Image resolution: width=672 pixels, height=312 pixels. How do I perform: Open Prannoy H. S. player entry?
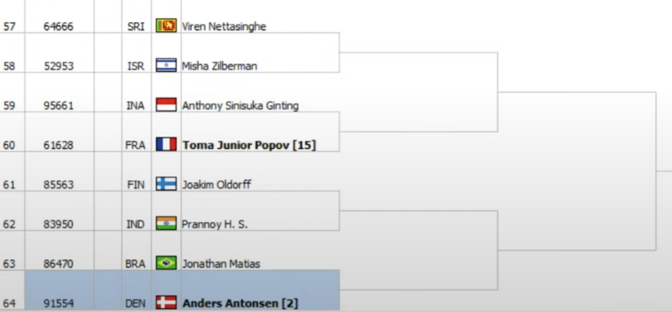[x=215, y=224]
